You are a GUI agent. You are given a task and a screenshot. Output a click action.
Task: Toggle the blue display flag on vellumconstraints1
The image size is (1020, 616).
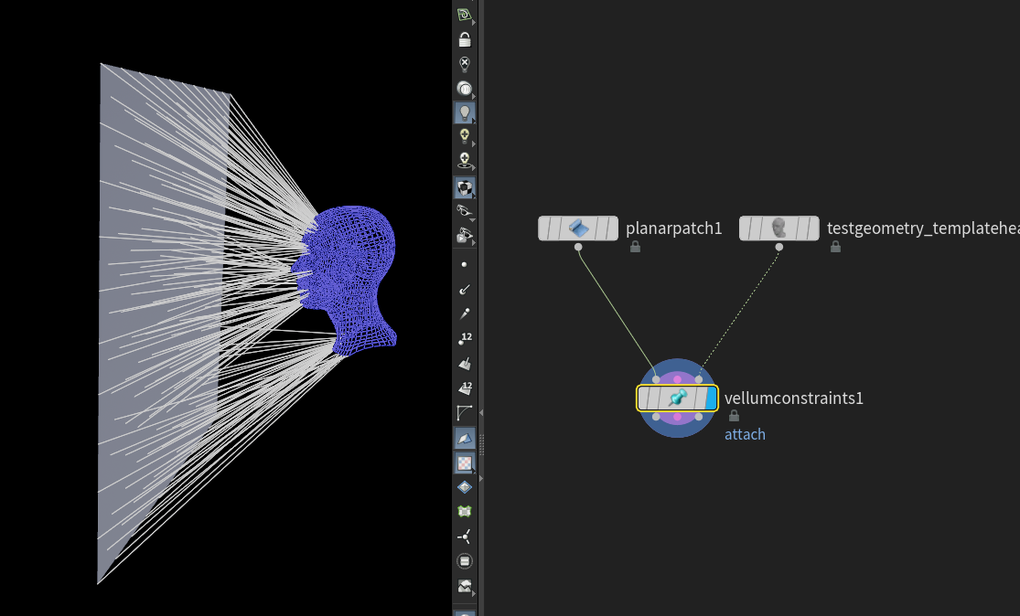click(711, 398)
